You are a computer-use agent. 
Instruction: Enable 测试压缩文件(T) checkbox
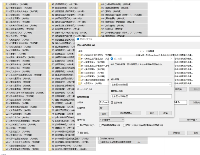(78, 125)
